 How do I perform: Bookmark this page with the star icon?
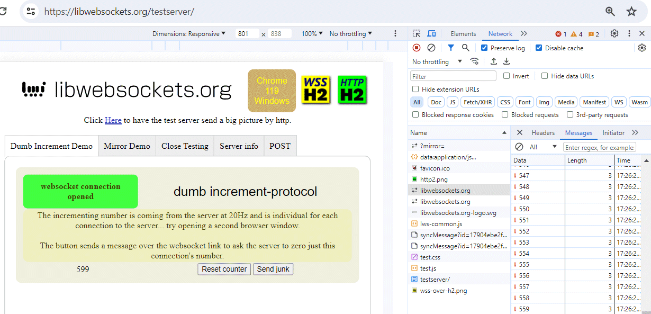[631, 12]
